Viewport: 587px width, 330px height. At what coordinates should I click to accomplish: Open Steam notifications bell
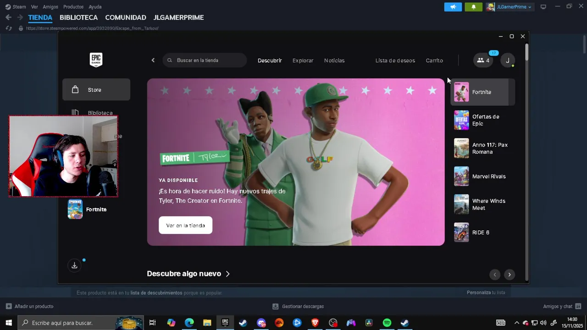tap(474, 7)
